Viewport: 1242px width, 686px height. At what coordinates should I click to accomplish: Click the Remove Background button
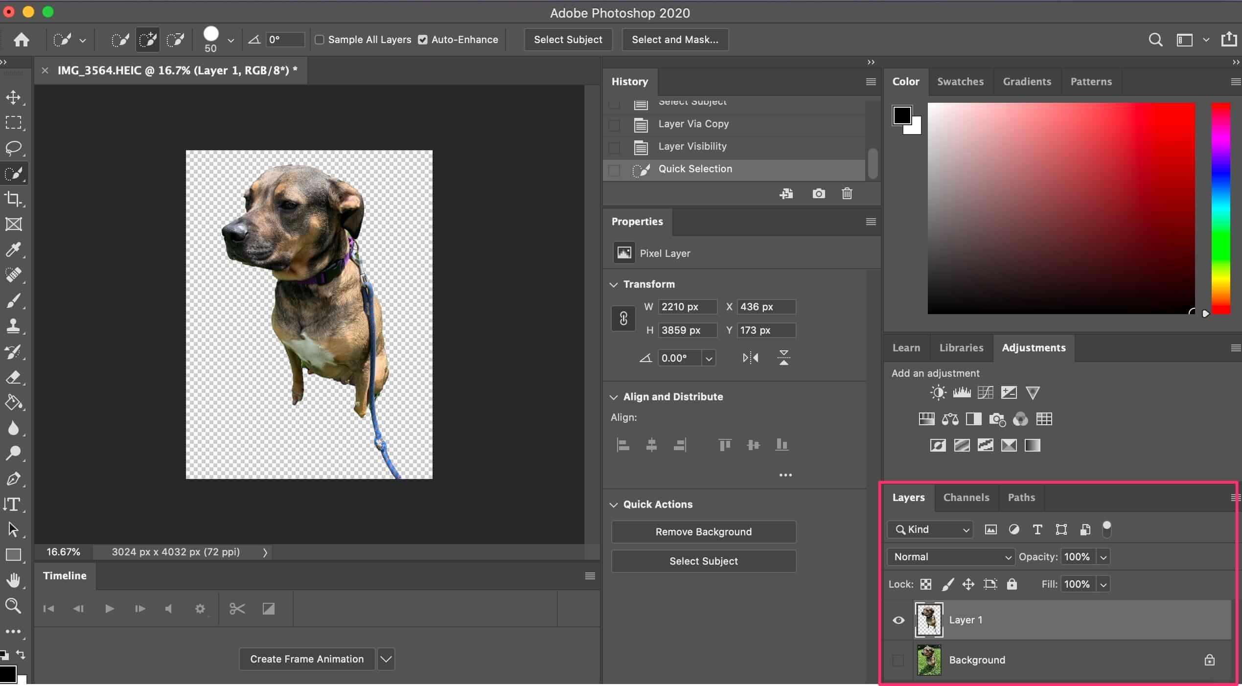coord(704,531)
